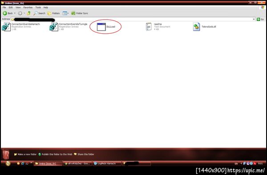Image resolution: width=267 pixels, height=175 pixels.
Task: Open the Start menu orb
Action: point(8,163)
